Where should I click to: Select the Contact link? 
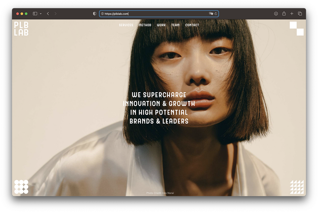[x=192, y=25]
